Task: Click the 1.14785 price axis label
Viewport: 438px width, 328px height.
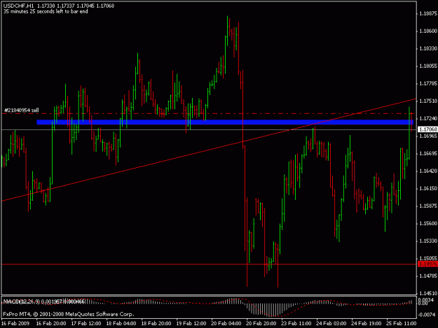Action: 428,276
